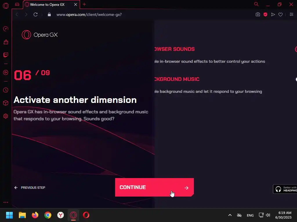Image resolution: width=297 pixels, height=222 pixels.
Task: Open GX Control speedometer in sidebar
Action: coord(6,29)
